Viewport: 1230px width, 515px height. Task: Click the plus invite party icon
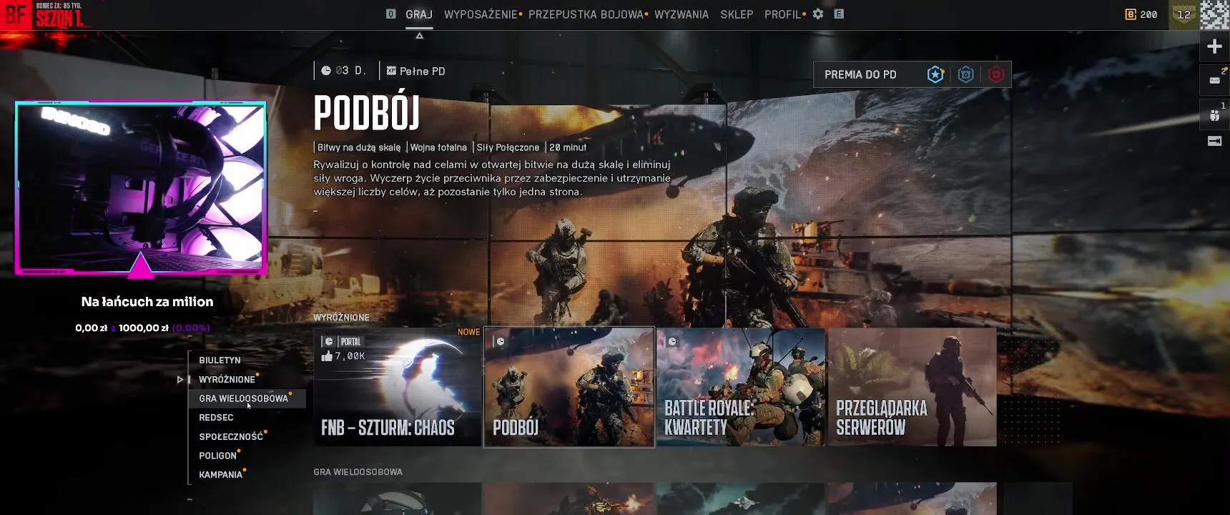(1214, 46)
